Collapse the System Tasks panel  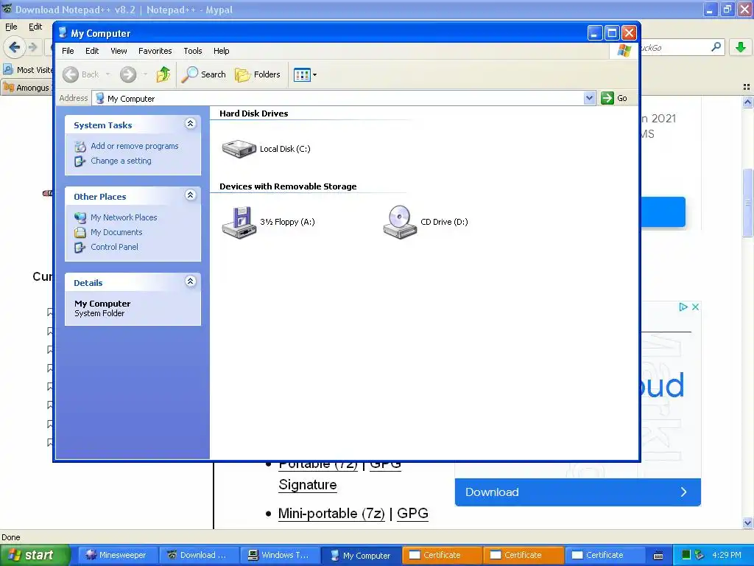click(191, 124)
